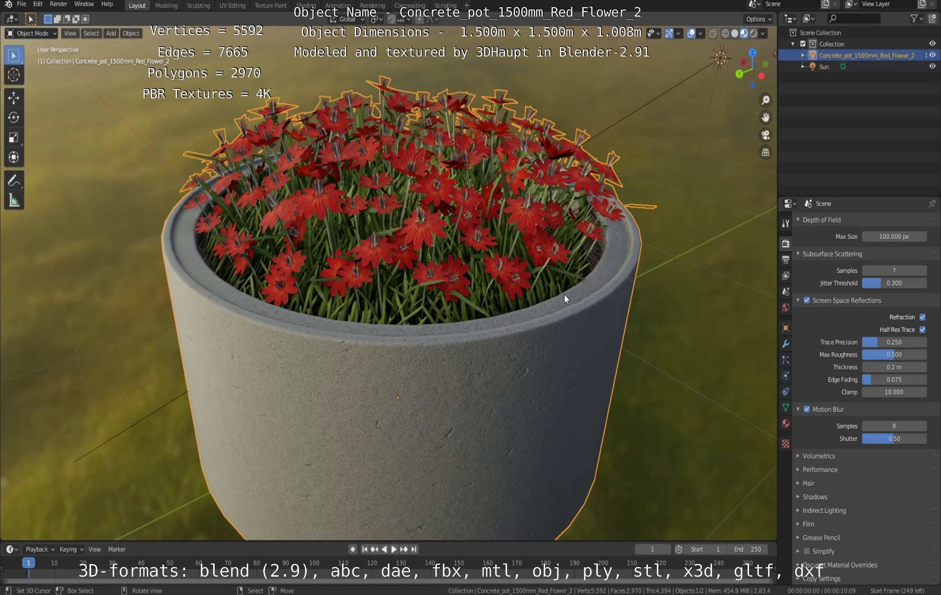The height and width of the screenshot is (595, 941).
Task: Open the Render menu
Action: [x=59, y=4]
